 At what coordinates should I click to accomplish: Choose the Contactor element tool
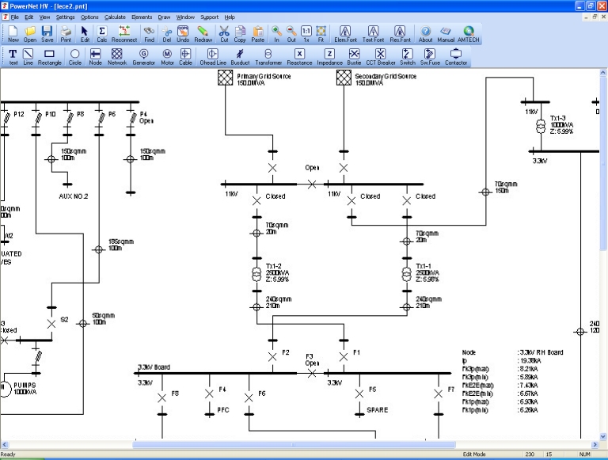[456, 57]
